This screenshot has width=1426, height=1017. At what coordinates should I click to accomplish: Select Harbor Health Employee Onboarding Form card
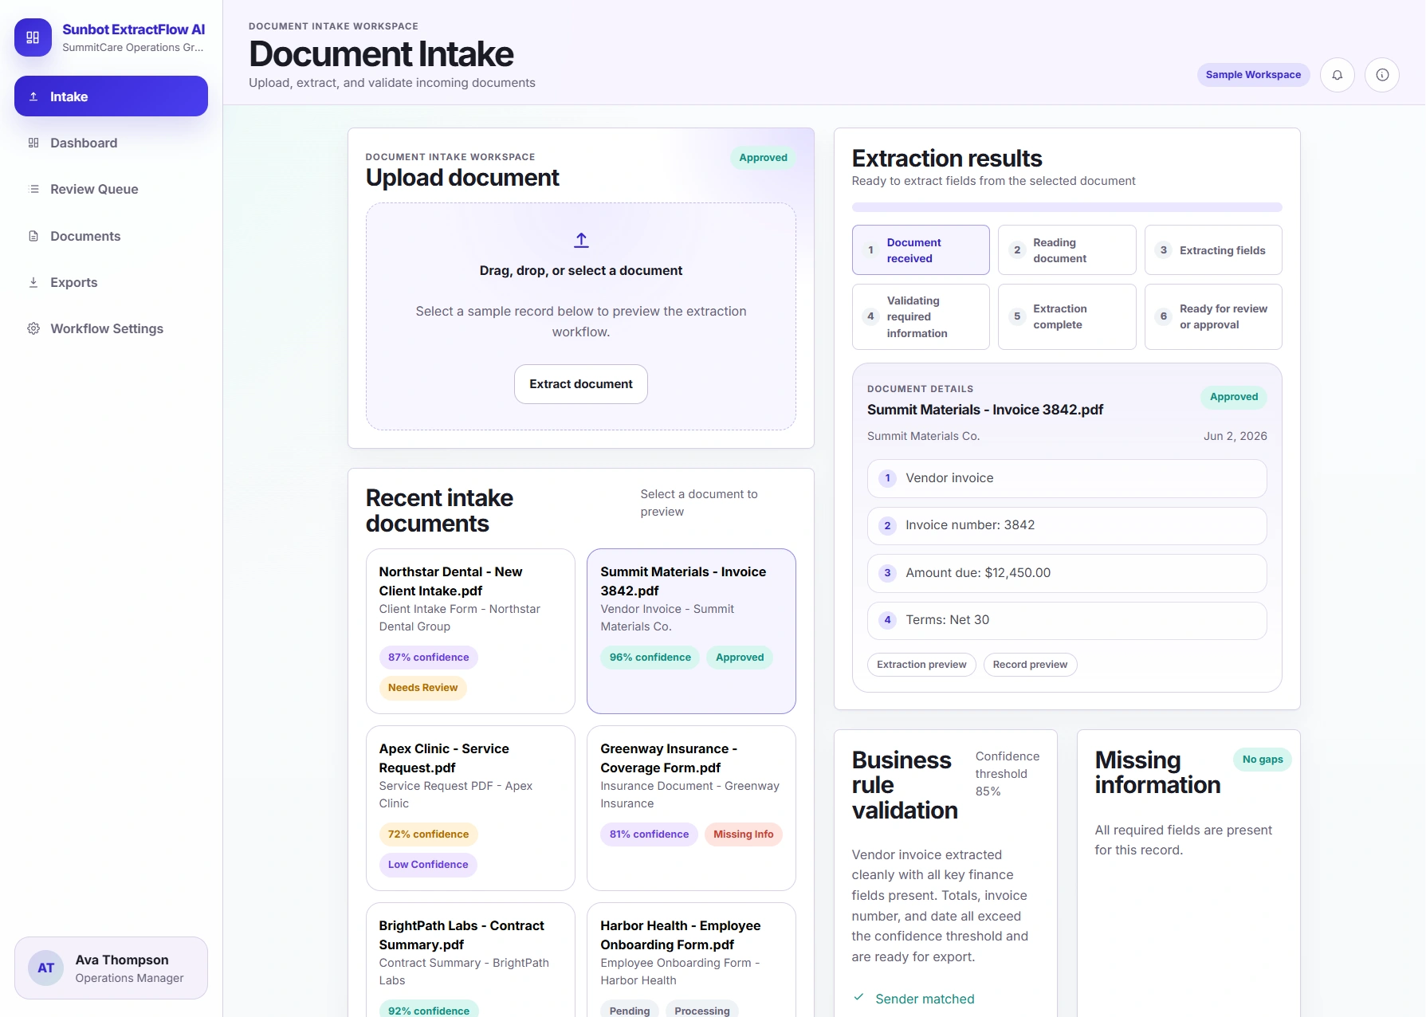691,960
